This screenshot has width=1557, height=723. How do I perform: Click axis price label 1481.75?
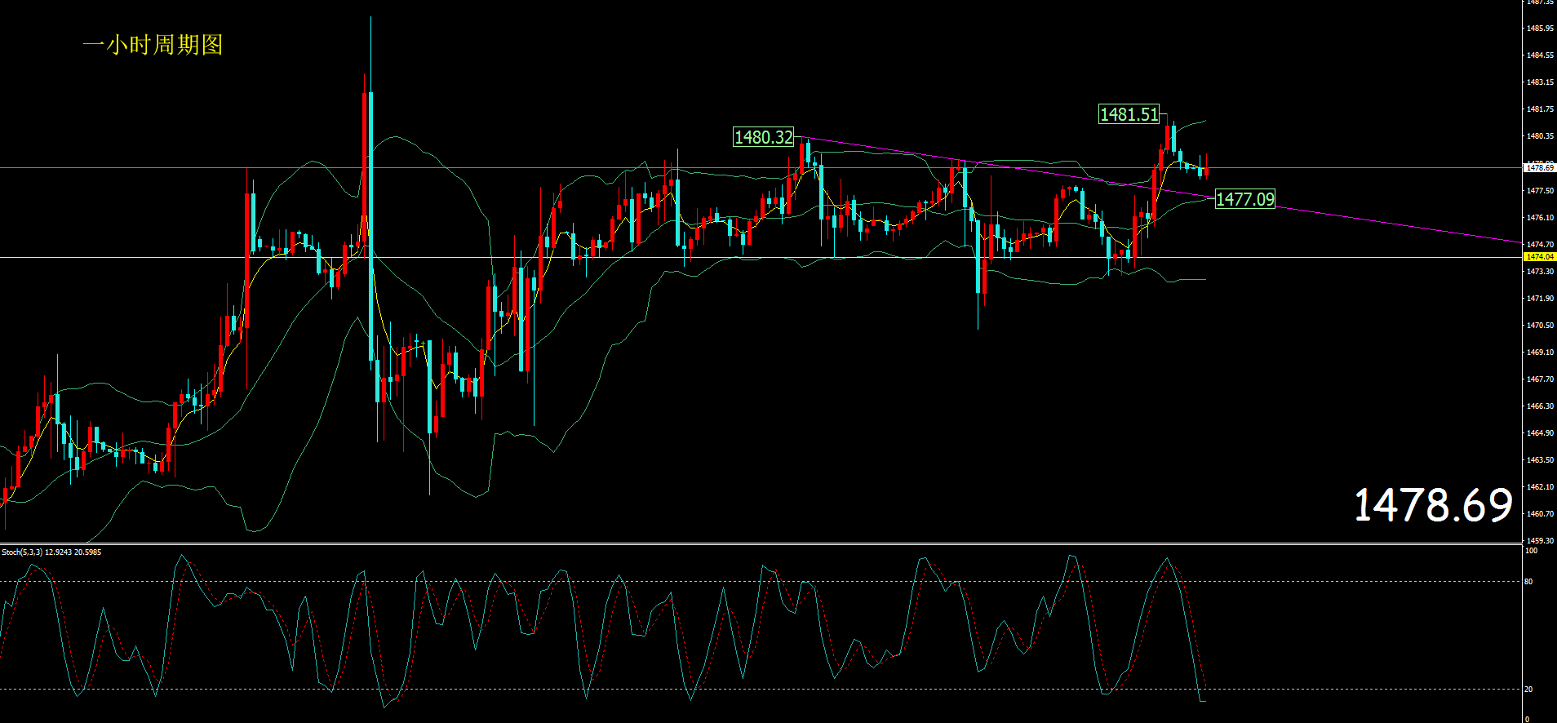coord(1540,109)
